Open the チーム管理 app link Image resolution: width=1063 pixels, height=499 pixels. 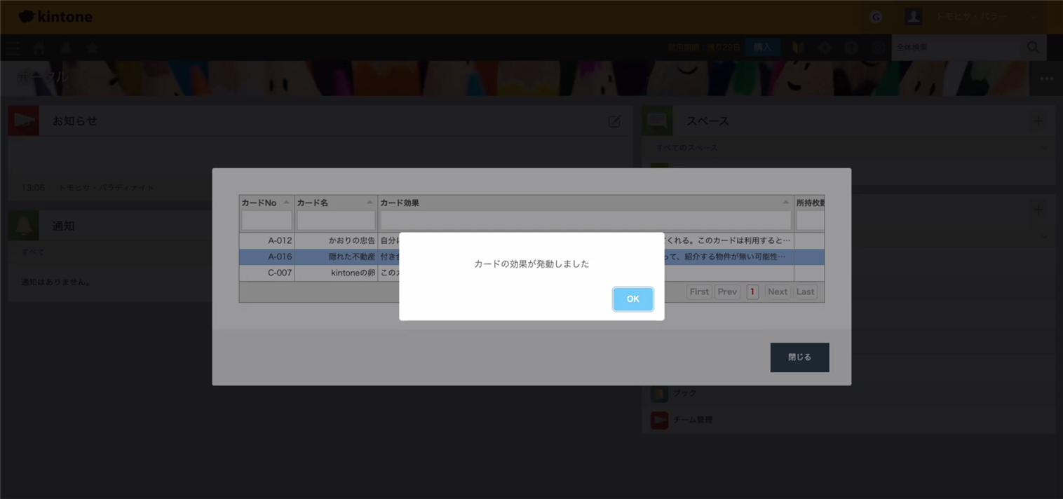pos(693,420)
